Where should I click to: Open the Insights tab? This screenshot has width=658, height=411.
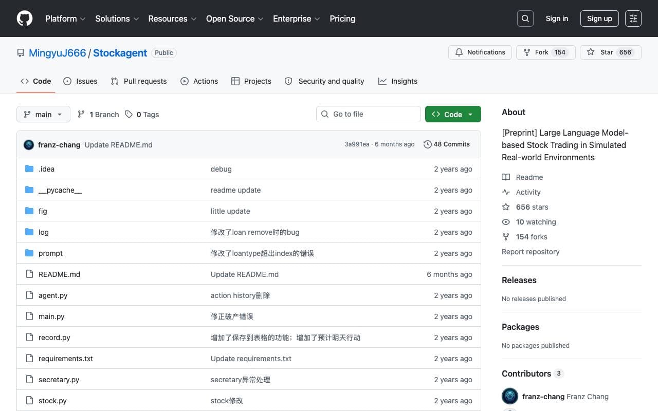(x=398, y=81)
